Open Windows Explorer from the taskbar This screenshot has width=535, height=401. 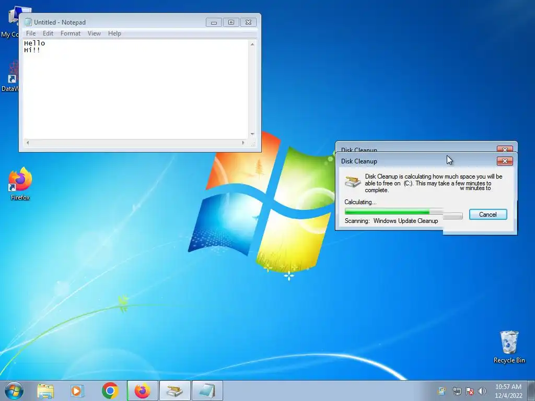click(45, 391)
